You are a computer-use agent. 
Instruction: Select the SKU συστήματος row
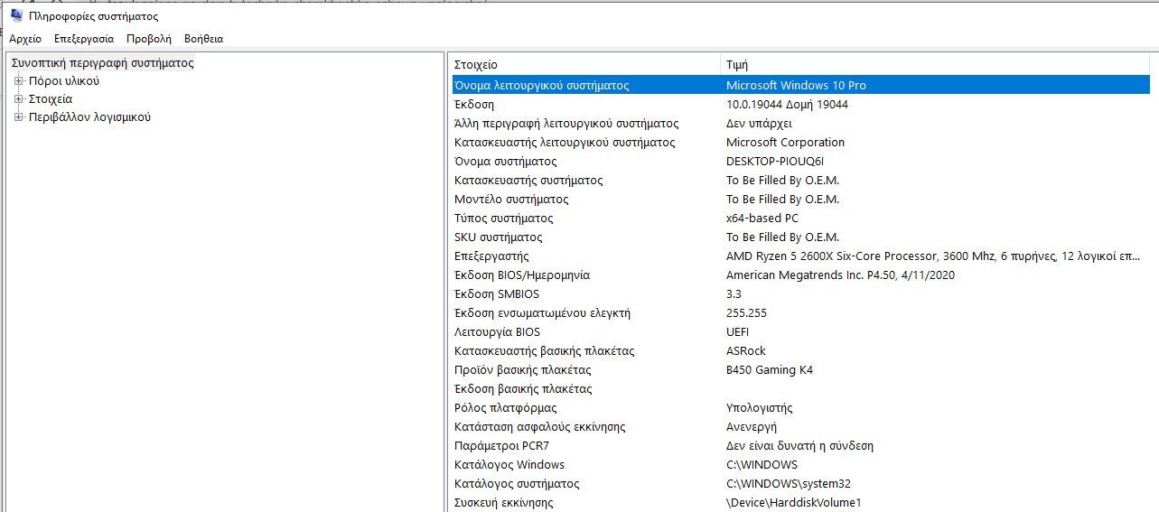click(x=801, y=237)
